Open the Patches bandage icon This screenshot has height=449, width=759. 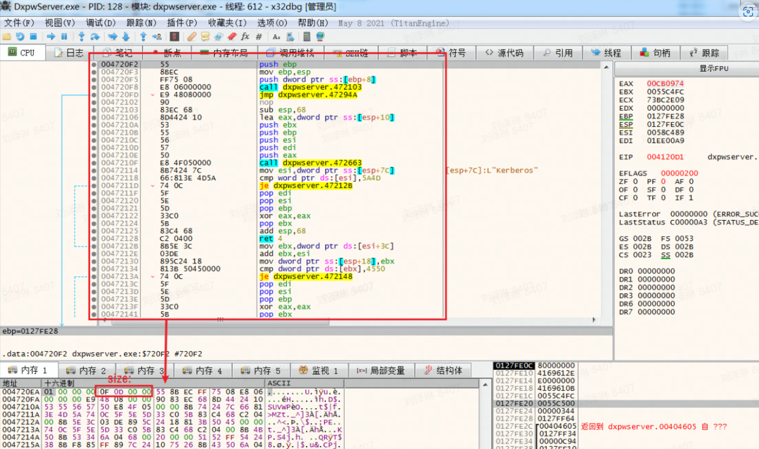tap(192, 36)
